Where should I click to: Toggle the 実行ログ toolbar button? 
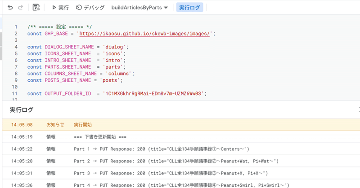tap(189, 8)
